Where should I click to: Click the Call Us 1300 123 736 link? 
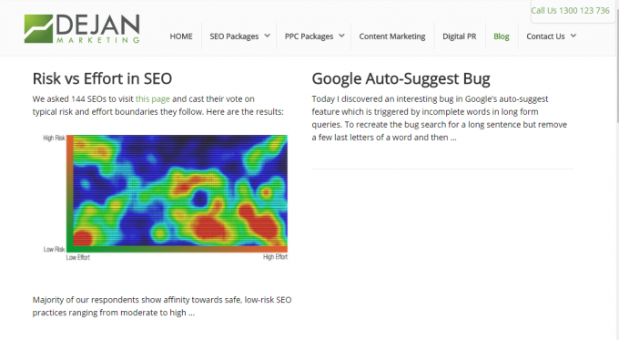tap(570, 11)
